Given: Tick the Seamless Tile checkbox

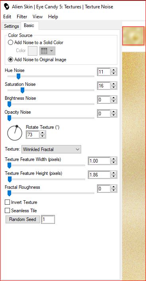Looking at the screenshot, I should [x=7, y=210].
